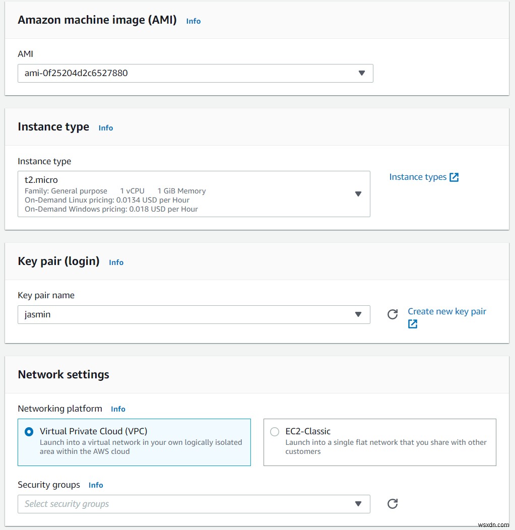This screenshot has width=515, height=530.
Task: Click Info next to Instance type heading
Action: coord(105,128)
